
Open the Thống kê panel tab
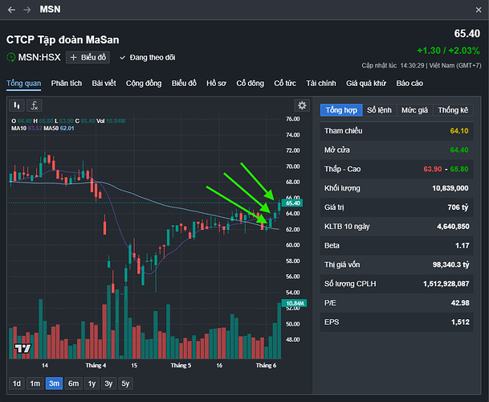click(453, 109)
